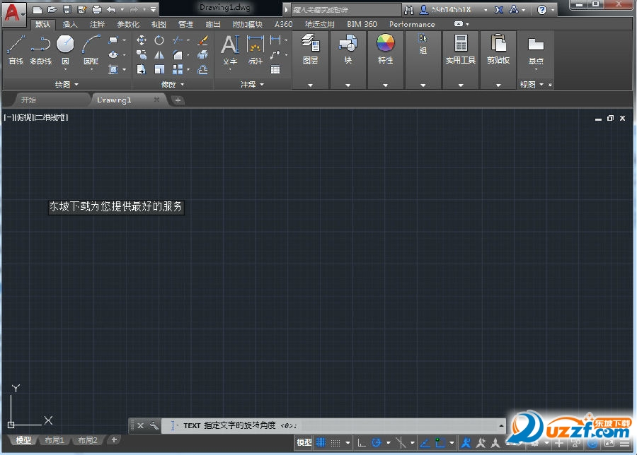Screen dimensions: 637x455
Task: Select the Dimension (标注) tool
Action: [x=256, y=50]
